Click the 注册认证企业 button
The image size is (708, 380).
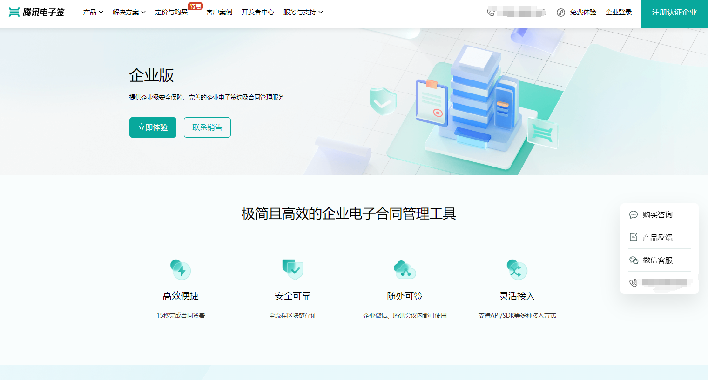pyautogui.click(x=674, y=13)
